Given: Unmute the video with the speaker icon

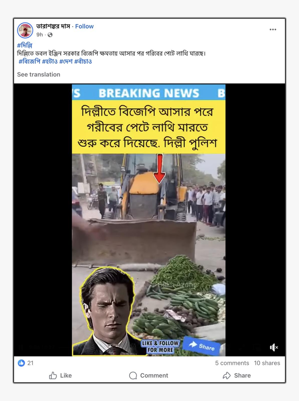Looking at the screenshot, I should [274, 347].
